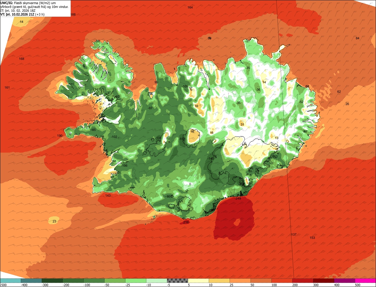Click the '300' legend label
Viewport: 376px width, 287px height.
click(316, 285)
